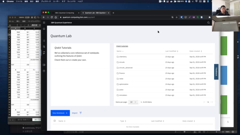This screenshot has height=135, width=240.
Task: Sort tutorials by Name
Action: [120, 51]
